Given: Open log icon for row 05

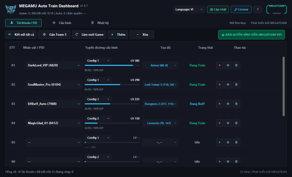Looking at the screenshot, I should tap(236, 142).
